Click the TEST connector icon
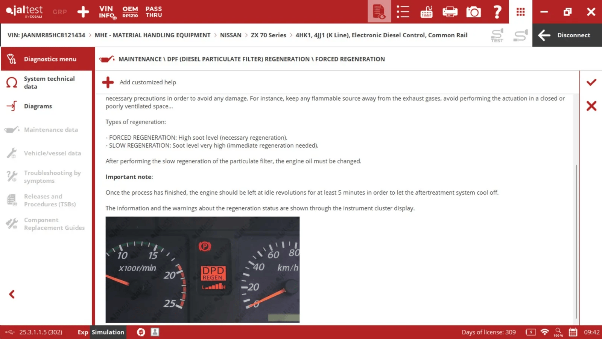This screenshot has height=339, width=602. [x=497, y=35]
